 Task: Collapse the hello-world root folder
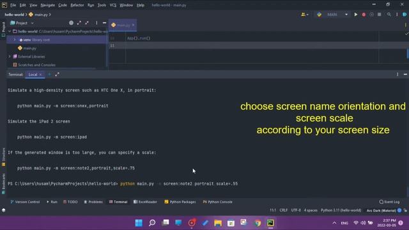10,31
